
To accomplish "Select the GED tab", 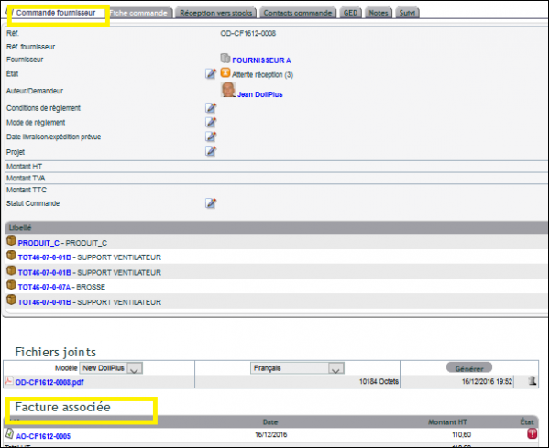I will pyautogui.click(x=350, y=13).
